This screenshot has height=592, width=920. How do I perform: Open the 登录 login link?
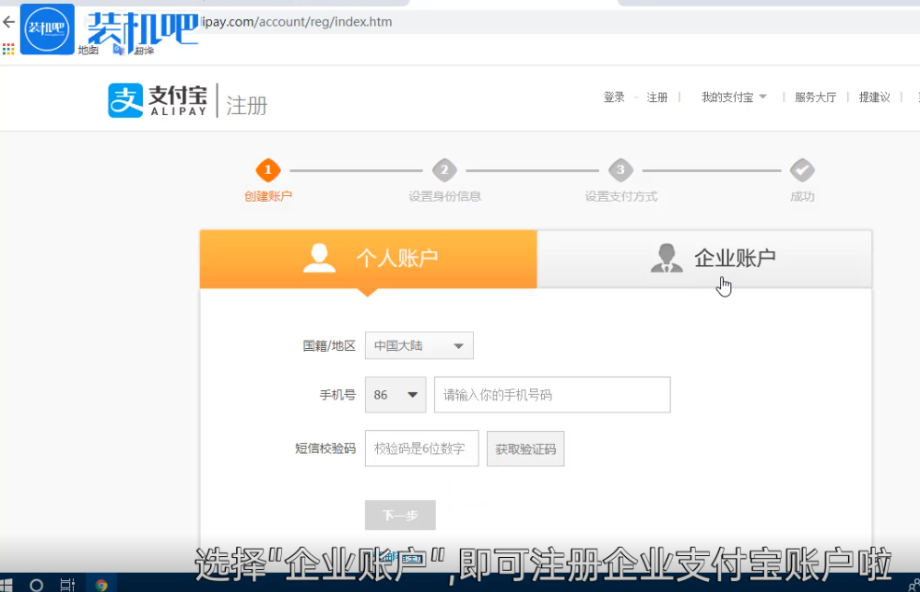tap(614, 97)
